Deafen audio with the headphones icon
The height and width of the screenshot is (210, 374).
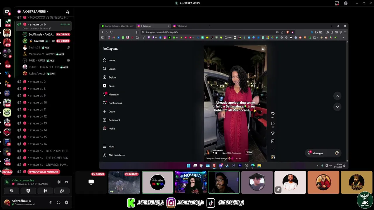[59, 202]
